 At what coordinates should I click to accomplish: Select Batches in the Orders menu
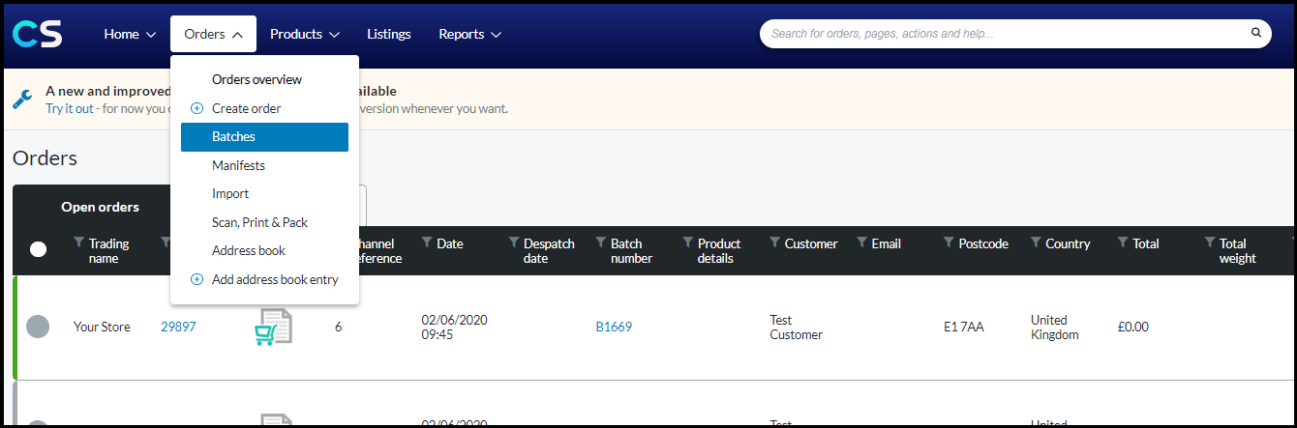coord(264,137)
